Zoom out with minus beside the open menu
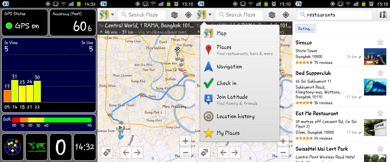390x162 pixels. pyautogui.click(x=283, y=153)
